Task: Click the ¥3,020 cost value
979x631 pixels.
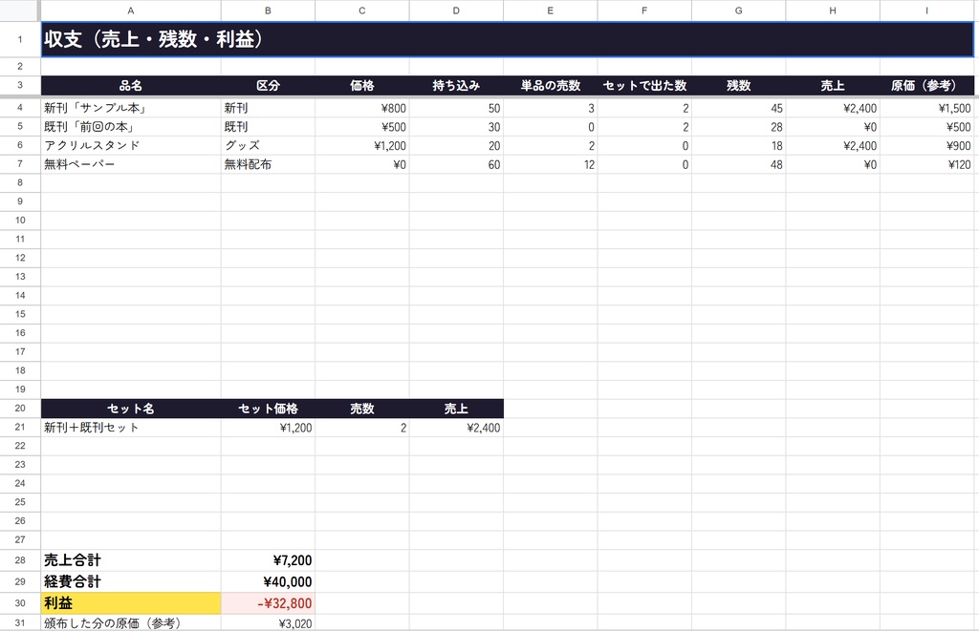Action: (x=268, y=623)
